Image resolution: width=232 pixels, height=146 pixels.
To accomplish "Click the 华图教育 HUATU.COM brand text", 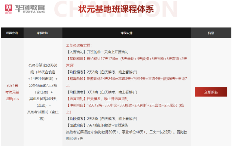I will [x=30, y=8].
